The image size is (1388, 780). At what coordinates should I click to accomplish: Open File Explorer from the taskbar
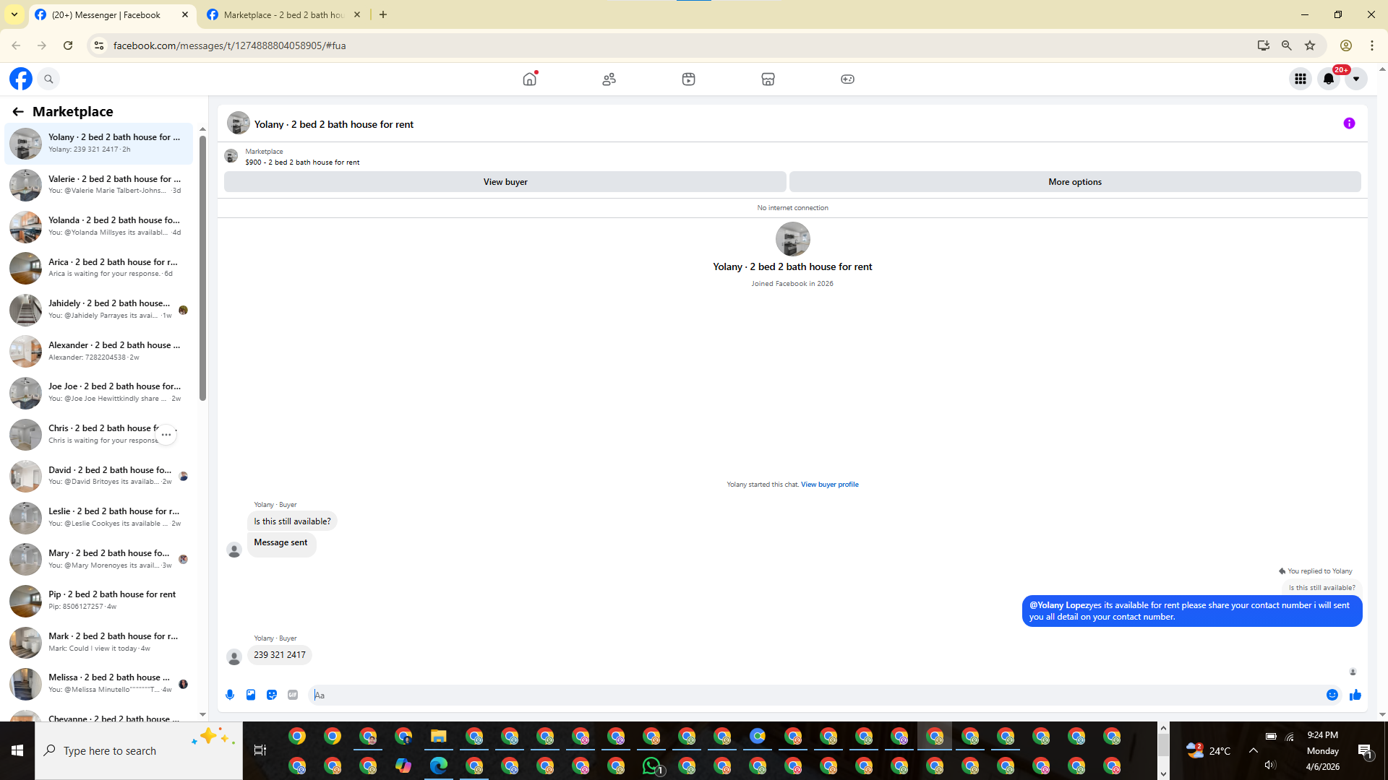[439, 737]
